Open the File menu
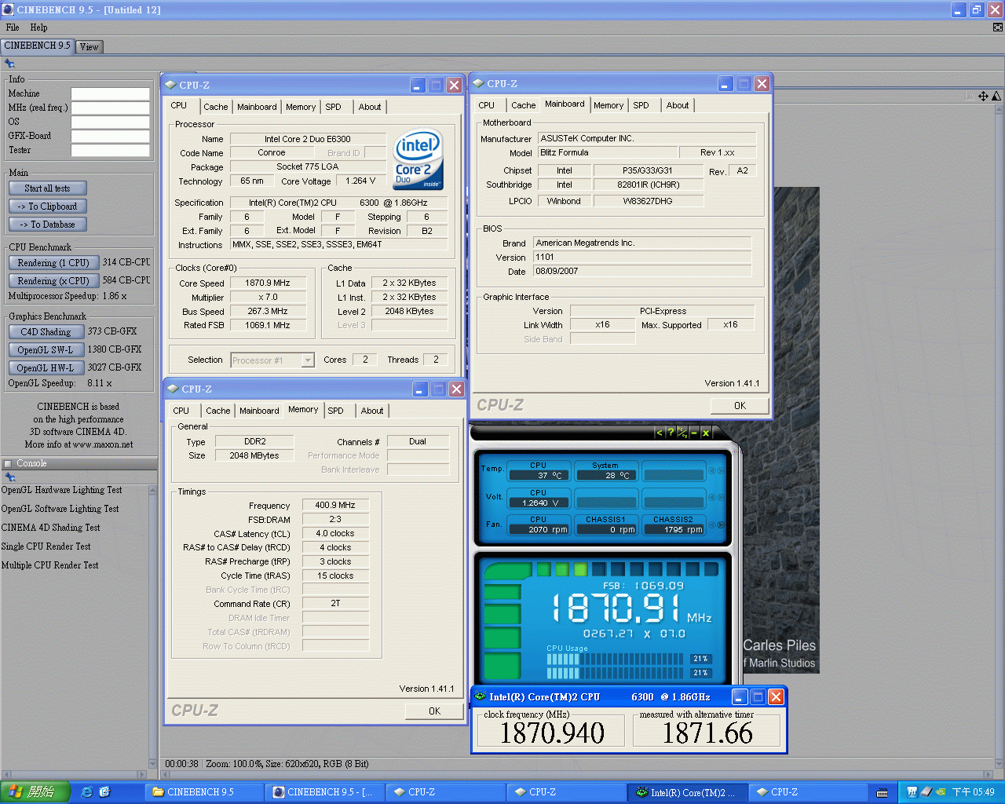The image size is (1005, 804). (x=13, y=27)
